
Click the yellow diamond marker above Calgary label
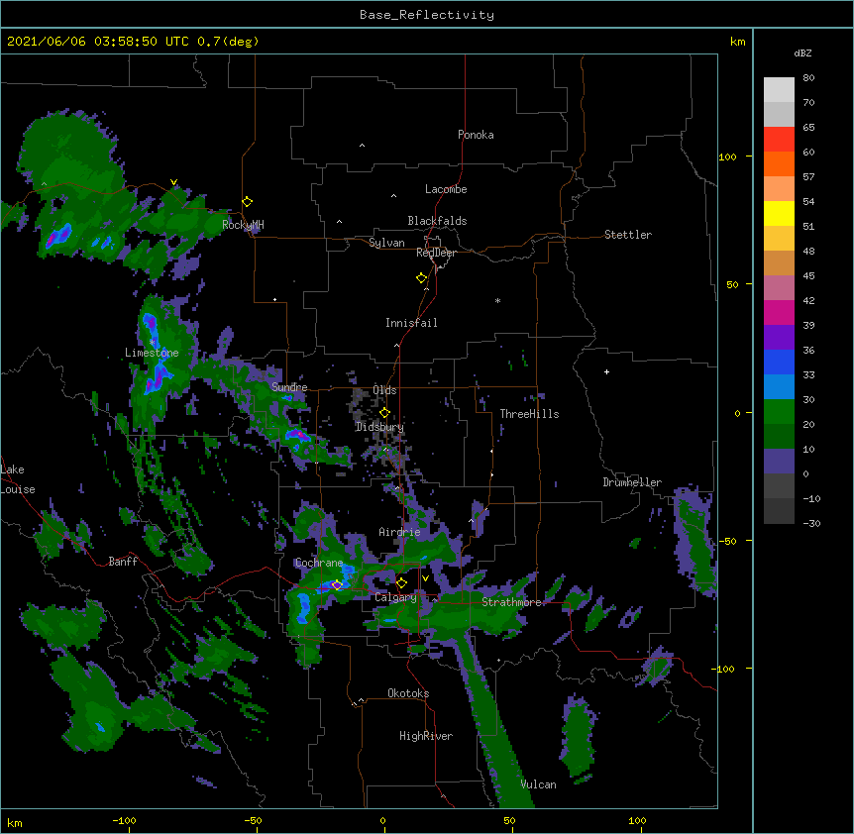point(401,583)
